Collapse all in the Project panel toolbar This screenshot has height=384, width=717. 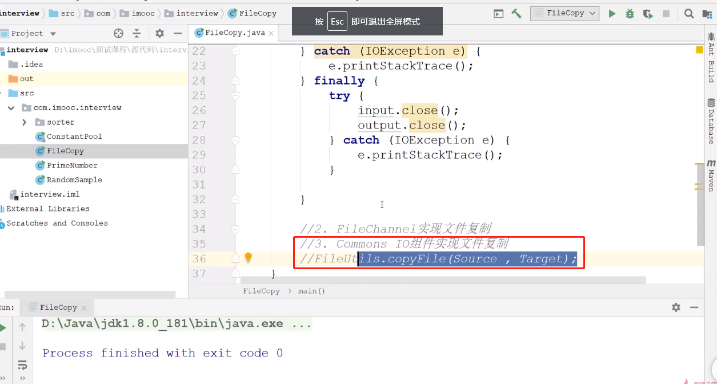point(137,33)
